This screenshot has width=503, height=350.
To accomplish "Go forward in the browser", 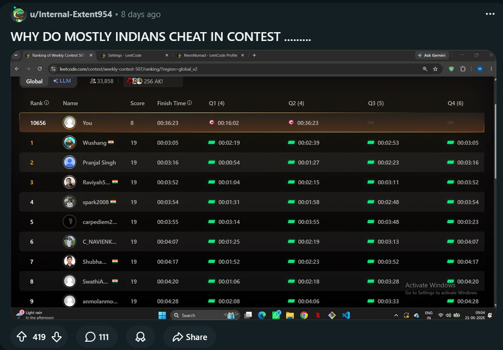I will coord(28,69).
